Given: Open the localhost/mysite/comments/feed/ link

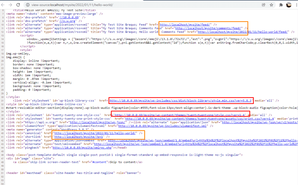Looking at the screenshot, I should (x=208, y=28).
